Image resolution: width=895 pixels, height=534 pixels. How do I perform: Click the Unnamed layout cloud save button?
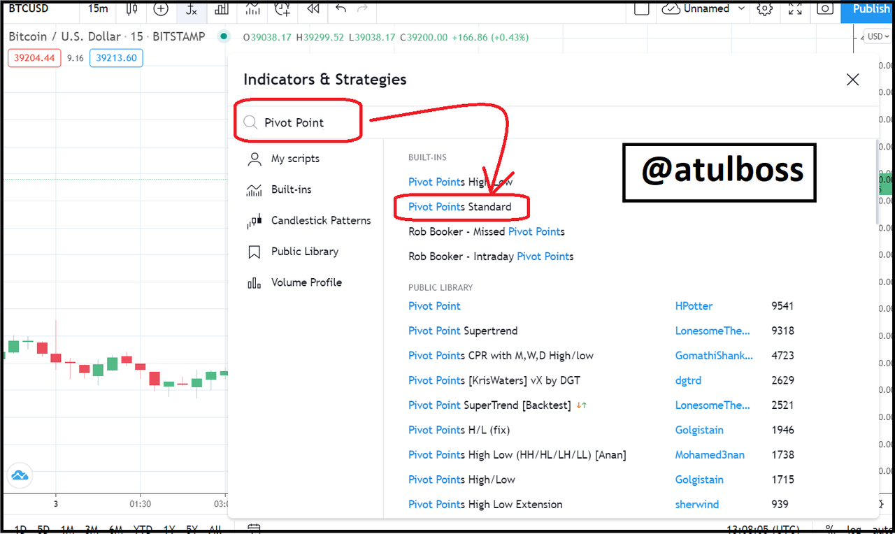(696, 8)
